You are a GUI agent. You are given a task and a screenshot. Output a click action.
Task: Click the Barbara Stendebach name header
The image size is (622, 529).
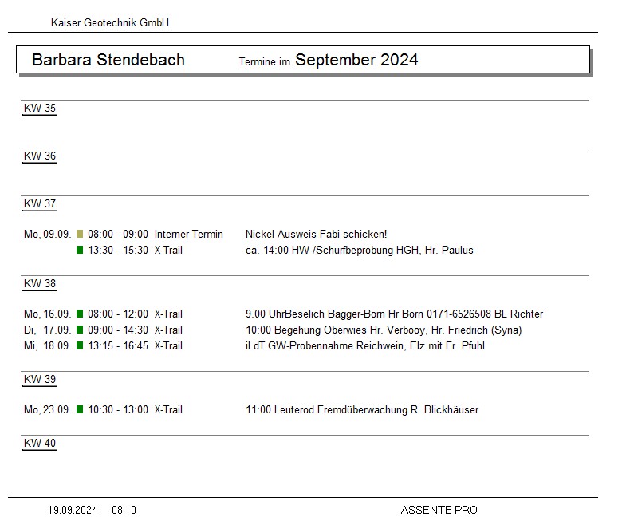pos(108,60)
